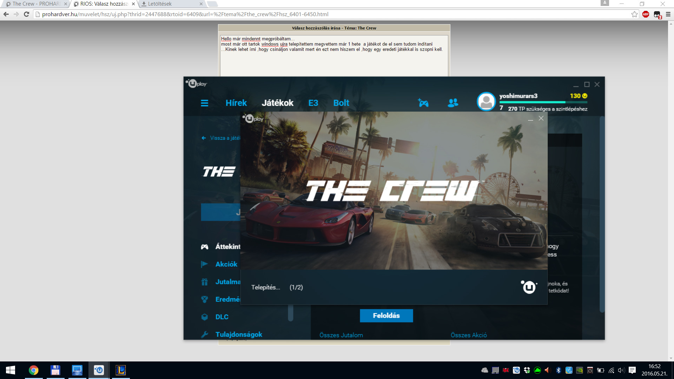Image resolution: width=674 pixels, height=379 pixels.
Task: Select Tulajdonságok in the sidebar
Action: click(x=239, y=334)
